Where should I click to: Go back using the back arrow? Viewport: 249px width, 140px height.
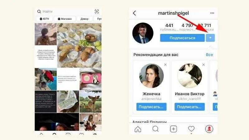(x=134, y=13)
